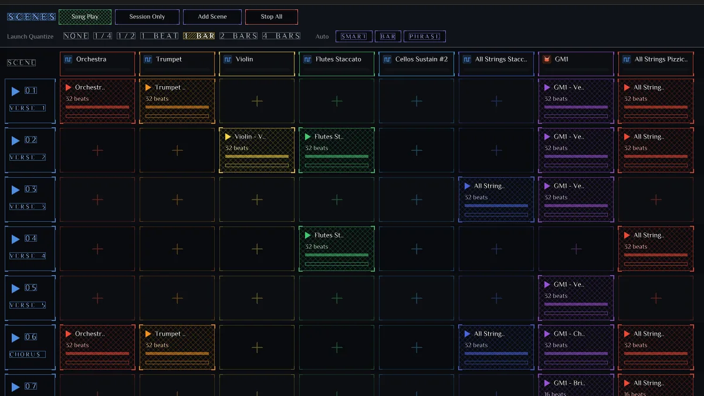Play red All String.. clip in scene 04
The image size is (704, 396).
click(x=627, y=235)
